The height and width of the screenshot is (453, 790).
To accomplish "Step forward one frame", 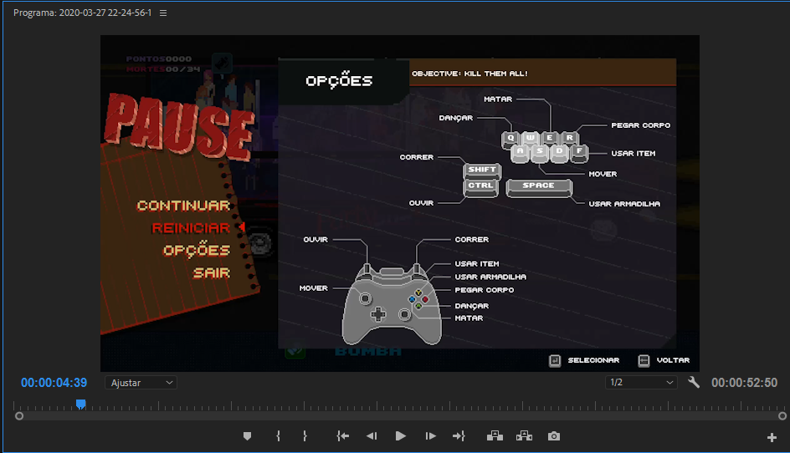I will tap(430, 436).
